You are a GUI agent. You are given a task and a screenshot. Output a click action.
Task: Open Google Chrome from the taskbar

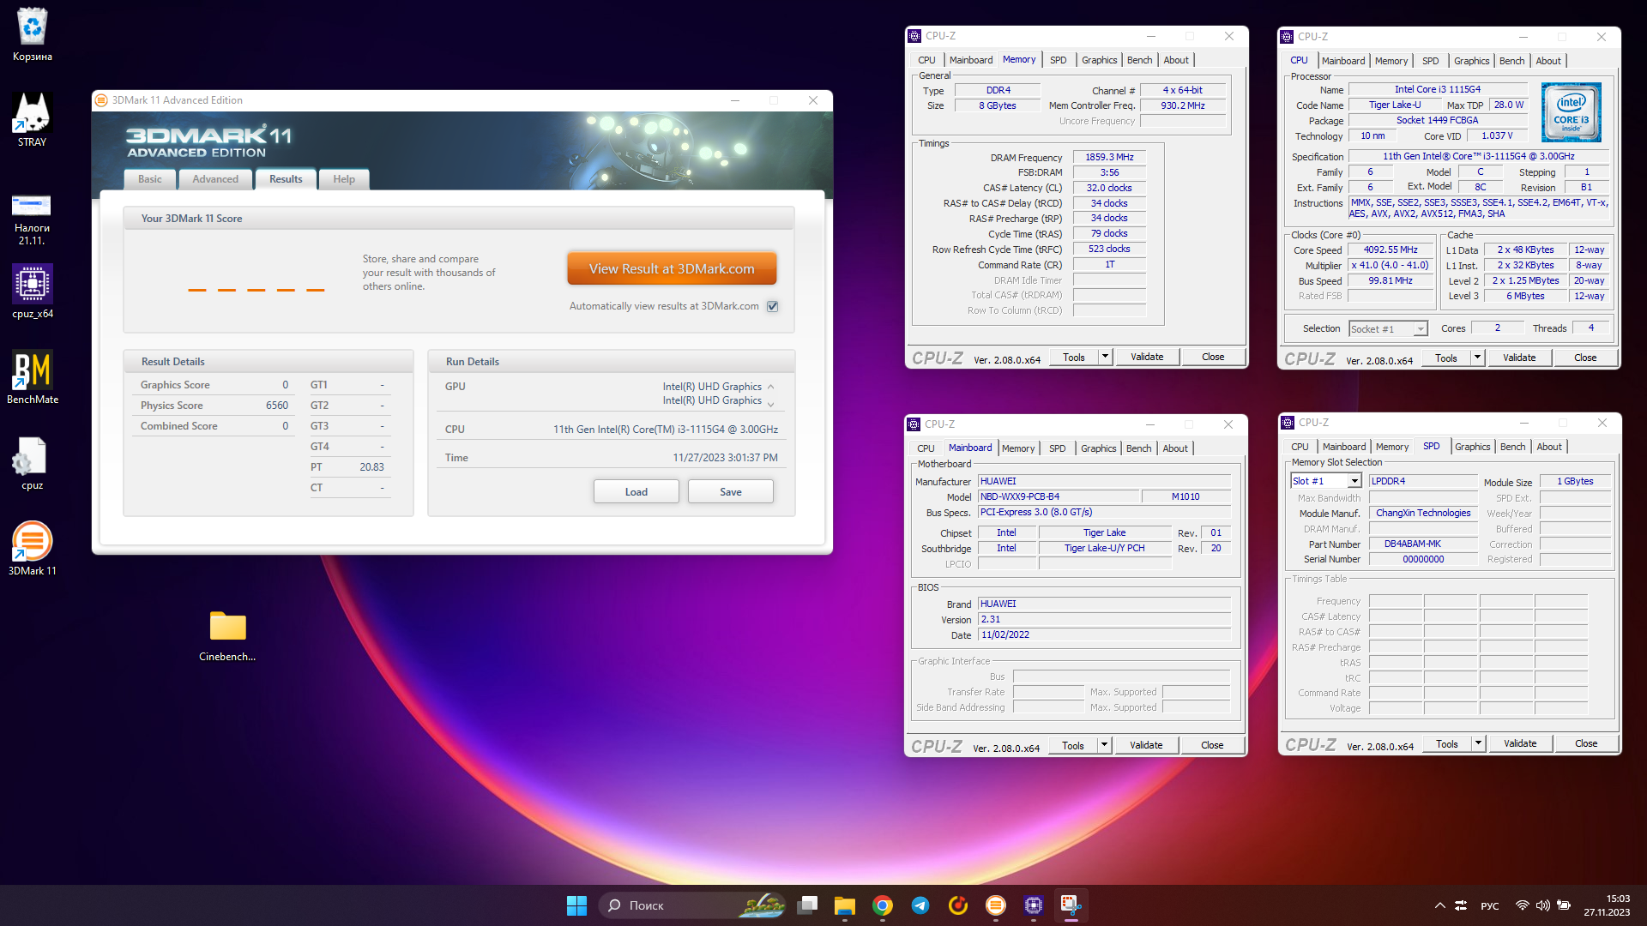[x=883, y=905]
